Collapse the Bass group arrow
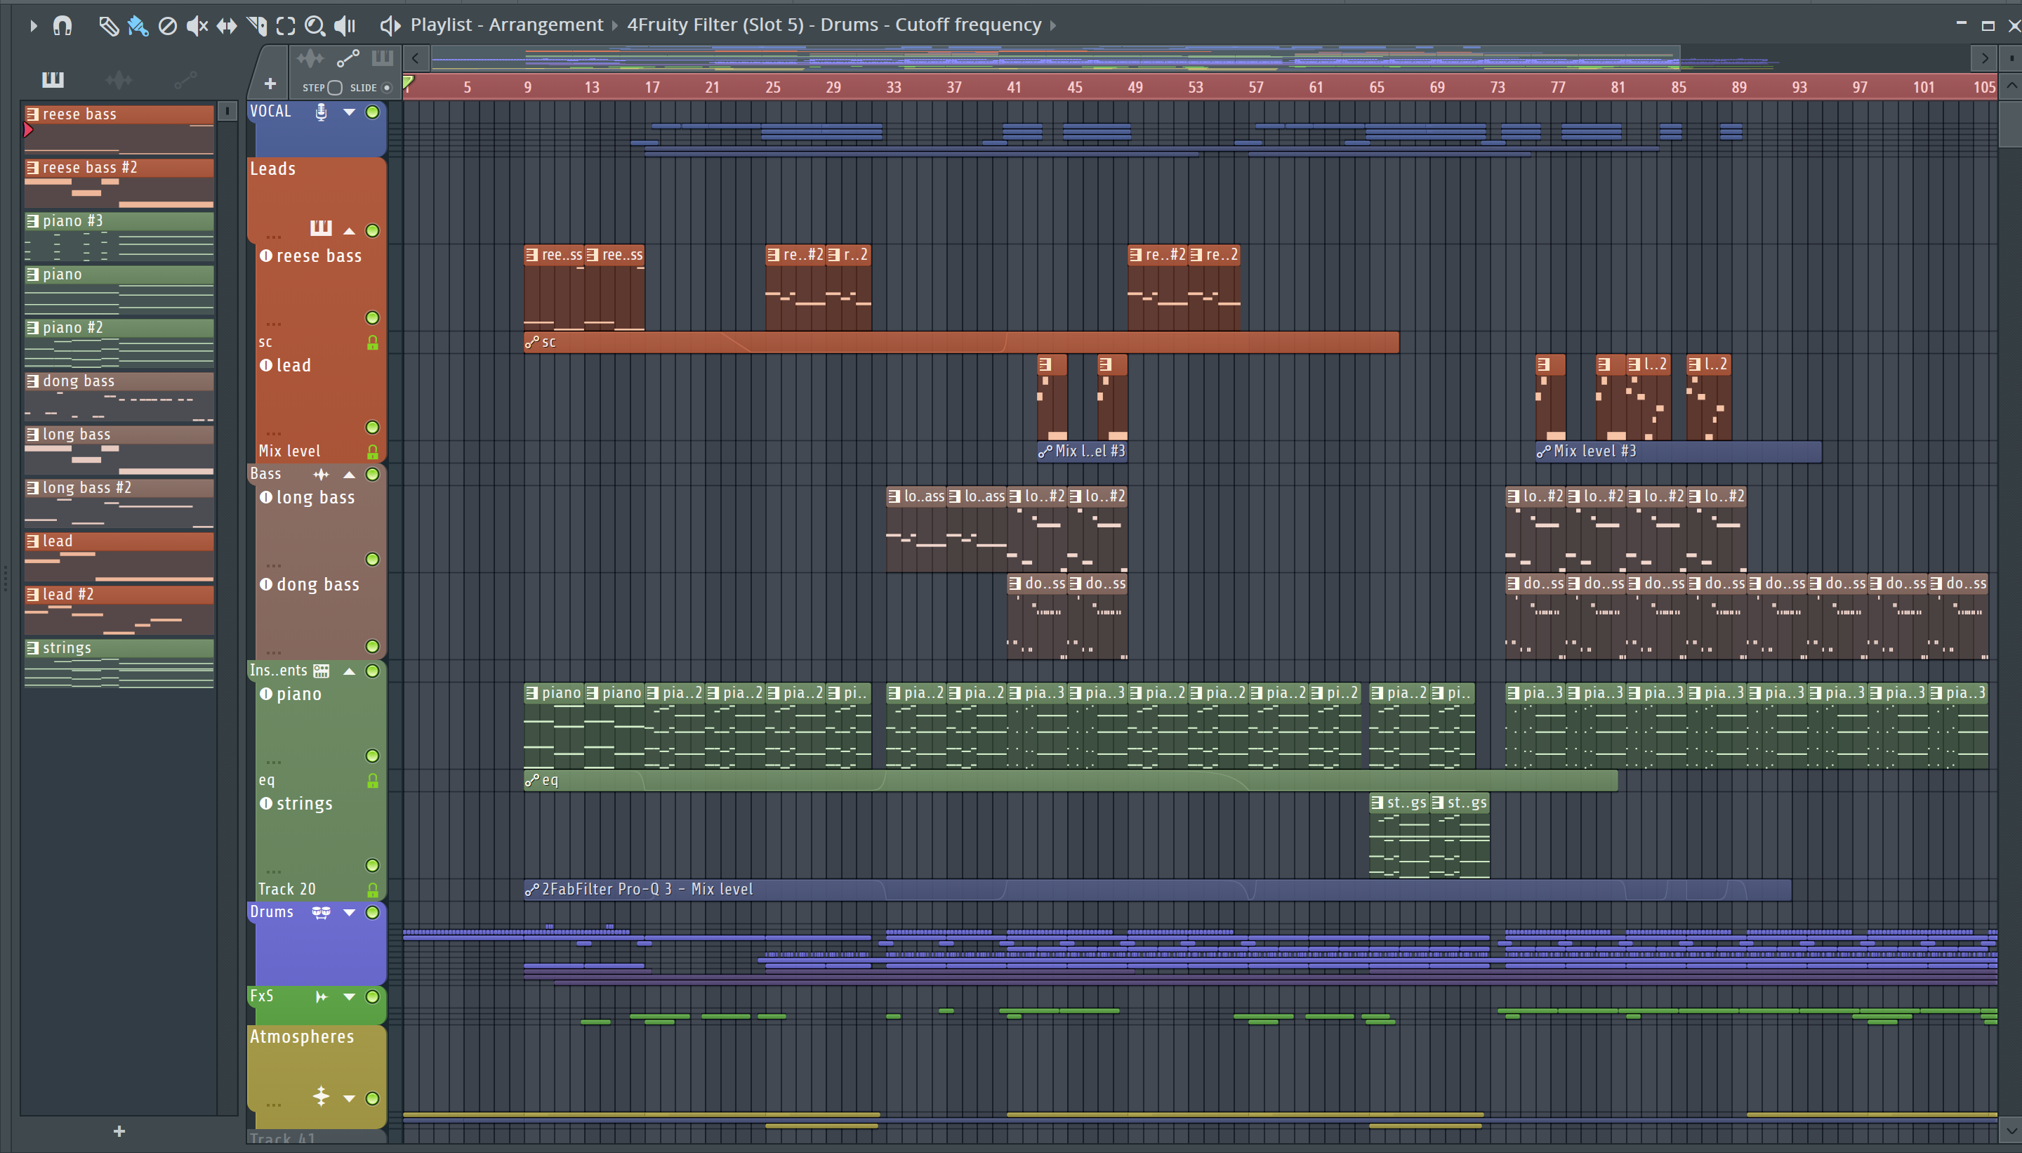The image size is (2022, 1153). click(x=349, y=475)
